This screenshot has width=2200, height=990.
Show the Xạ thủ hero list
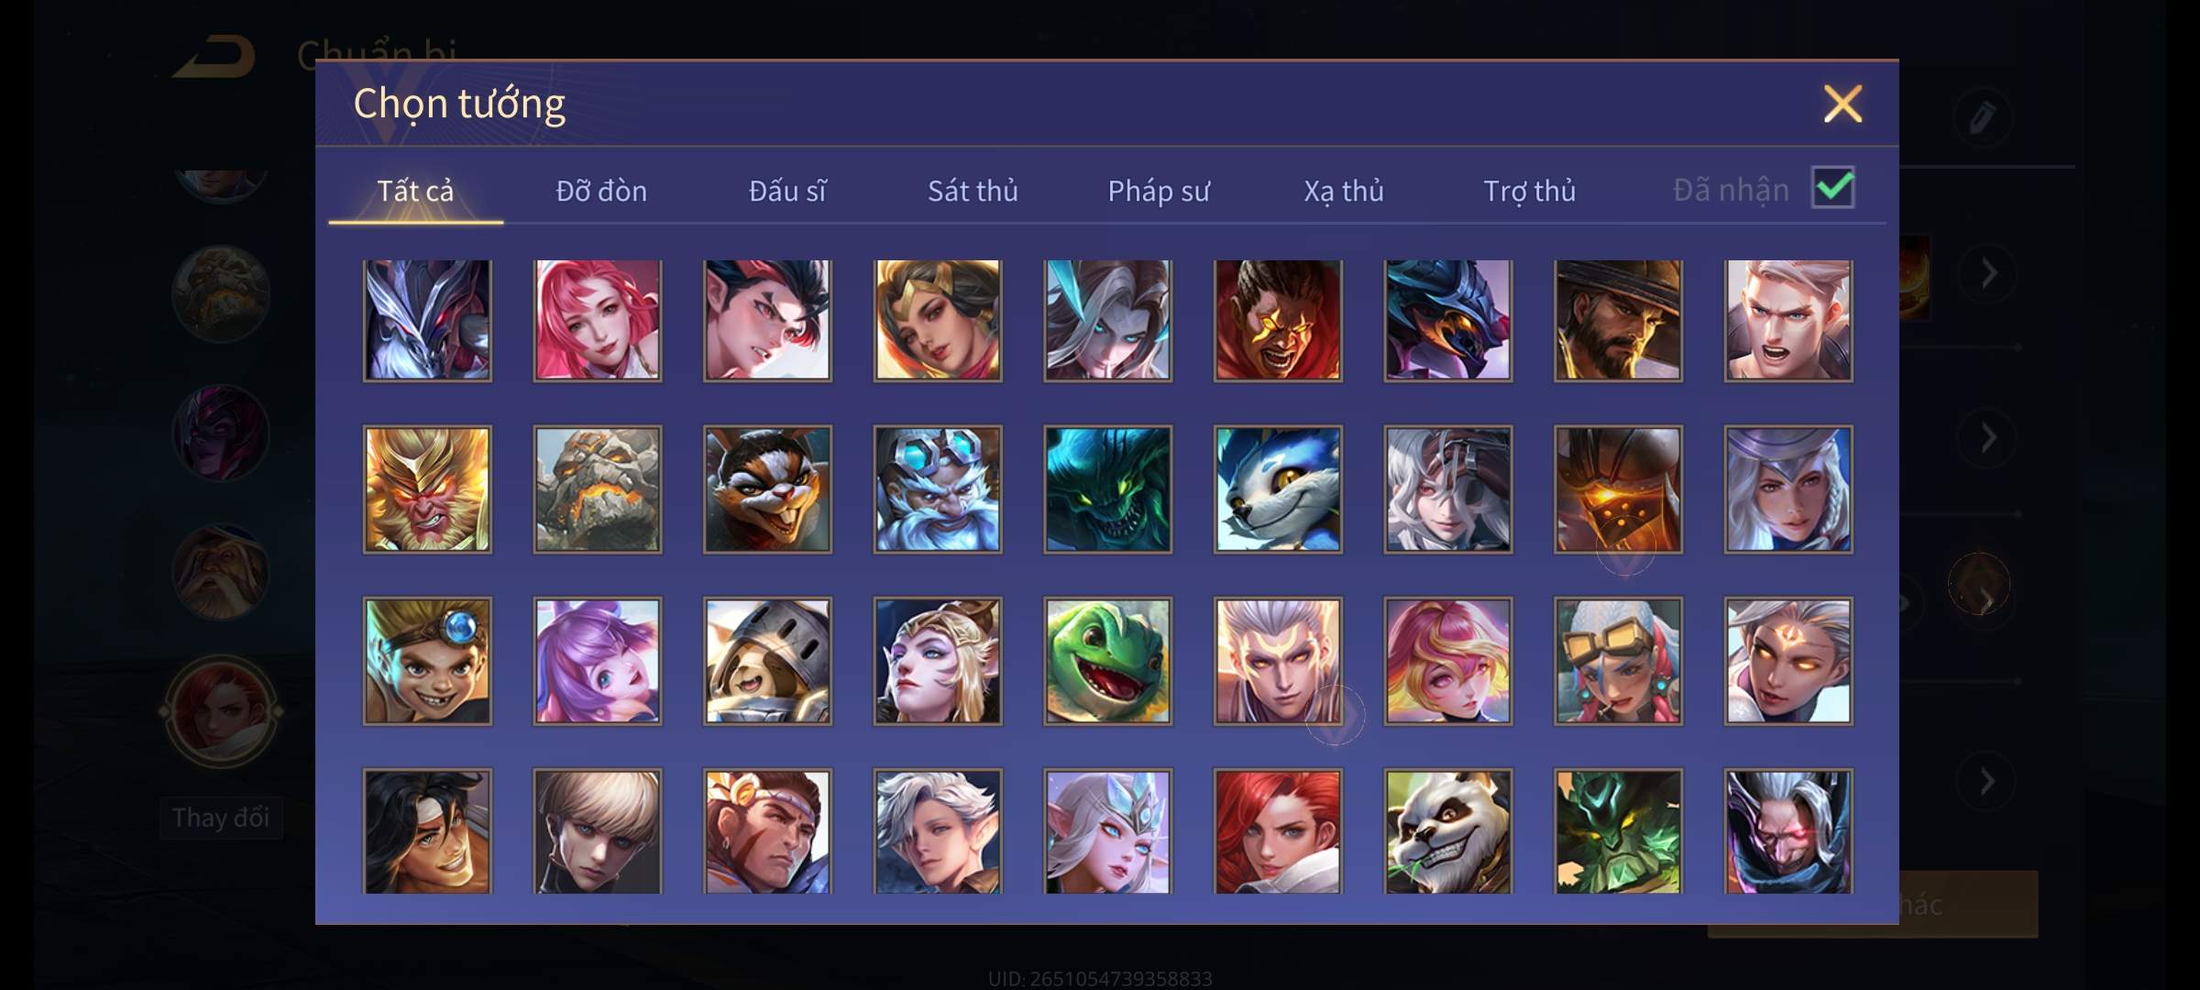[x=1344, y=191]
